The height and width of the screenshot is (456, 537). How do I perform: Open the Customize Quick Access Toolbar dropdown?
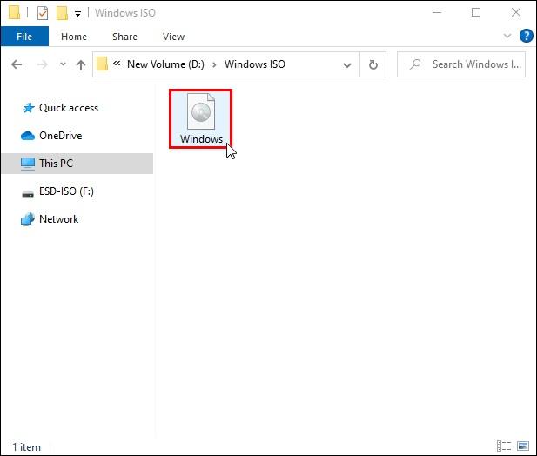point(77,14)
